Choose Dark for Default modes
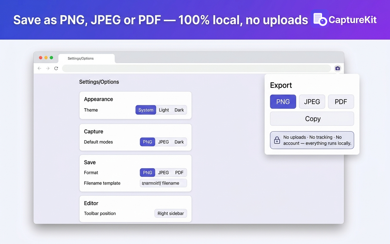Screen dimensions: 390x244 point(179,142)
